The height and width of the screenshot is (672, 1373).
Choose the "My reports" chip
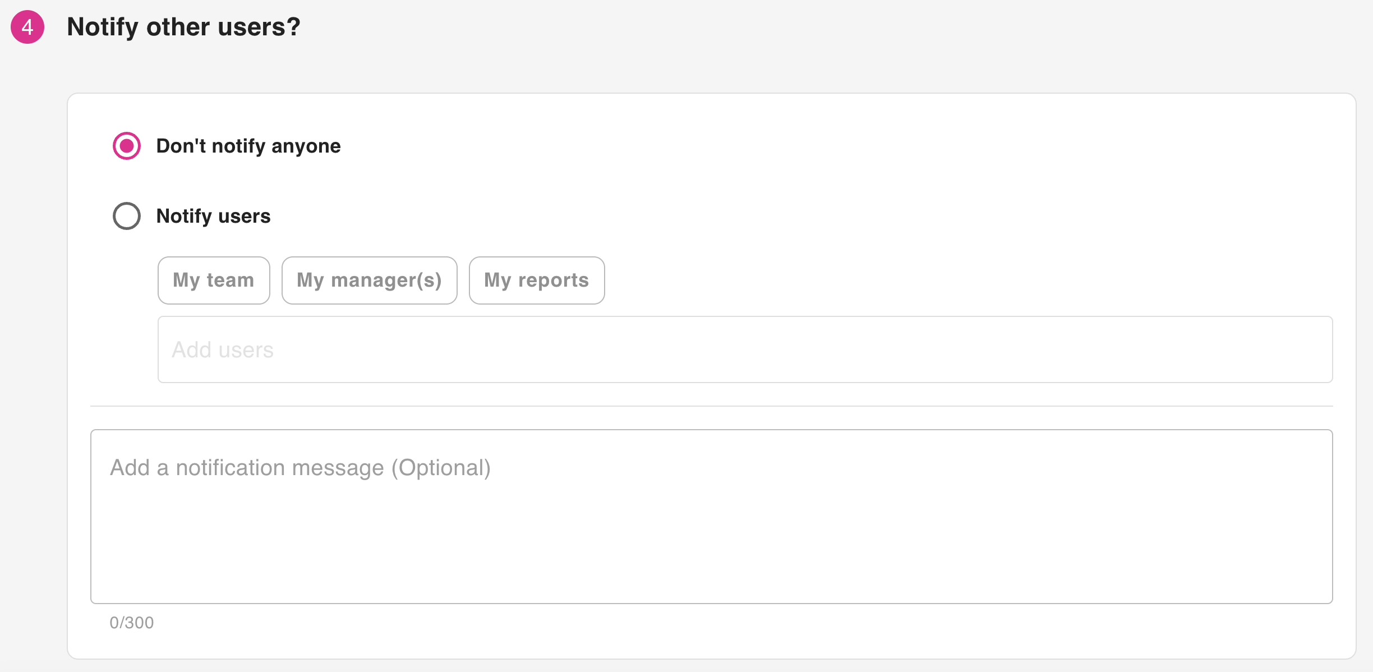(537, 280)
